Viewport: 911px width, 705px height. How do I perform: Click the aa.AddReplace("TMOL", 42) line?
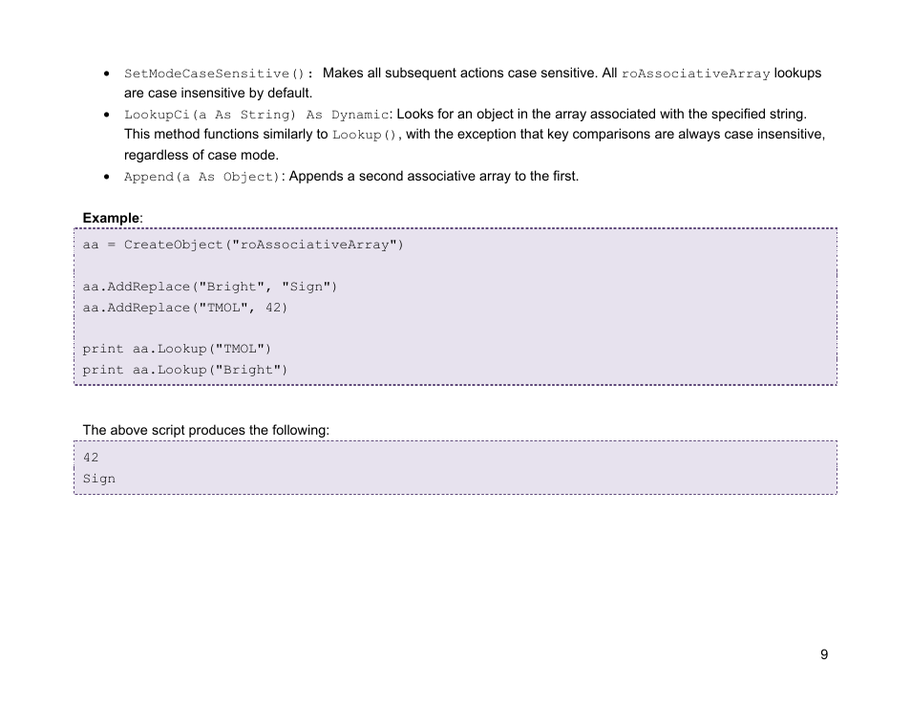pyautogui.click(x=184, y=308)
